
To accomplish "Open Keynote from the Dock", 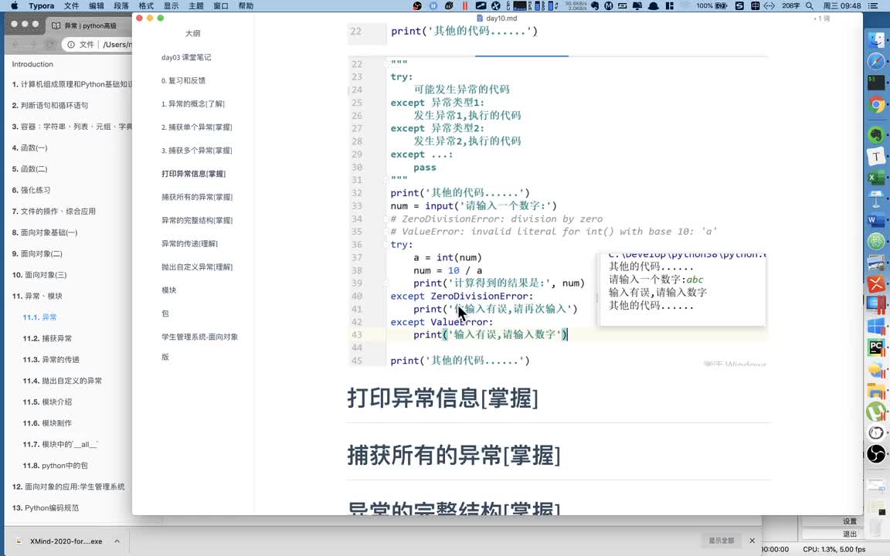I will pyautogui.click(x=876, y=198).
